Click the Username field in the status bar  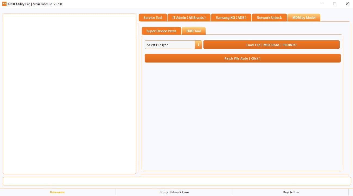(x=57, y=192)
